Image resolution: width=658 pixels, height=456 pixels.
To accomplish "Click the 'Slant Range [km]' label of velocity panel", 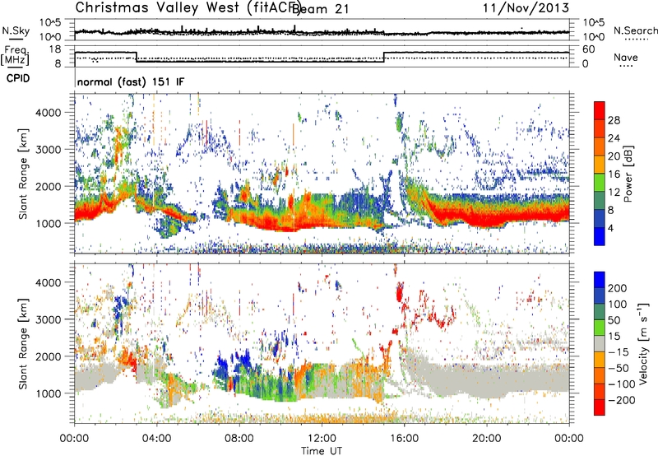I will [23, 343].
